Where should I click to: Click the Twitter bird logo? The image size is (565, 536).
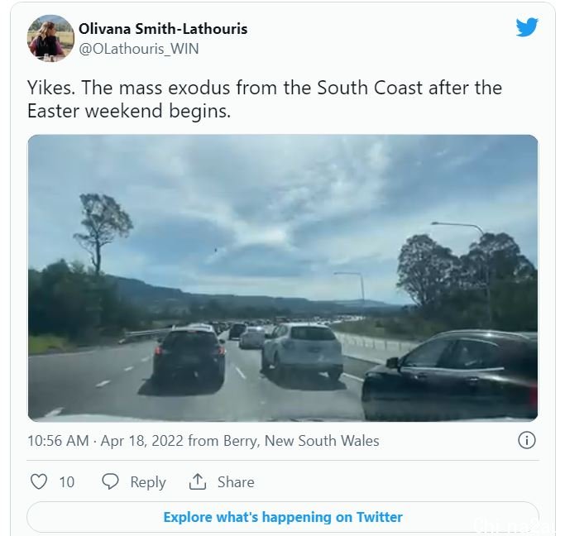click(527, 27)
